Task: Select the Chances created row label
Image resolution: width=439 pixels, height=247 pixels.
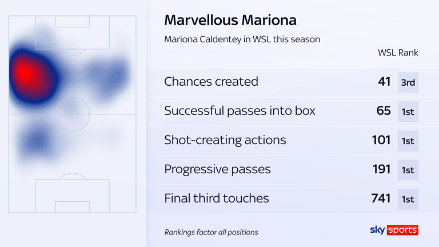Action: 211,82
